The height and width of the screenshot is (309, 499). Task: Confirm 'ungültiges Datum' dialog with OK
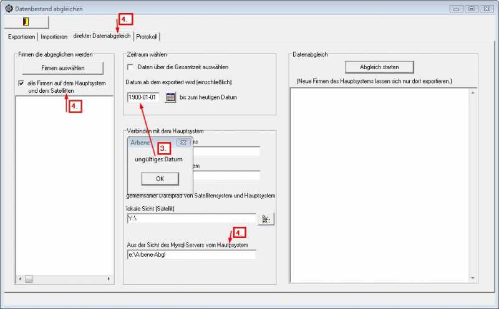[160, 179]
